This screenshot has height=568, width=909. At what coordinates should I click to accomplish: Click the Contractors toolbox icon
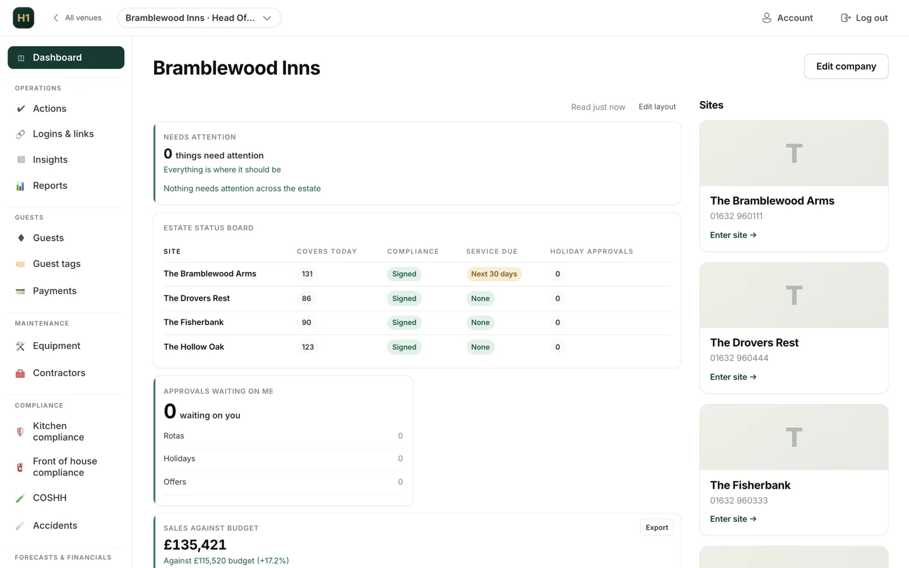point(21,373)
